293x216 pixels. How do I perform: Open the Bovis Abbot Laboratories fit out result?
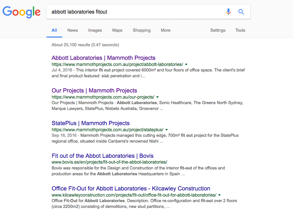[102, 156]
